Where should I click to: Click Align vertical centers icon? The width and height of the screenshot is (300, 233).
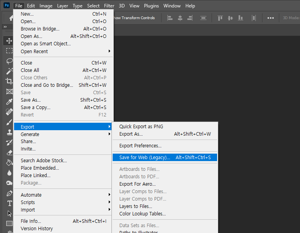[230, 18]
